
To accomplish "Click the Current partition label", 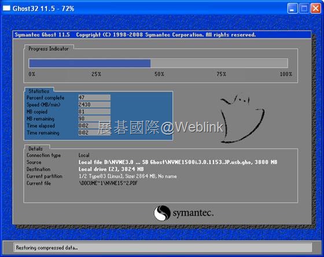I will click(x=45, y=176).
